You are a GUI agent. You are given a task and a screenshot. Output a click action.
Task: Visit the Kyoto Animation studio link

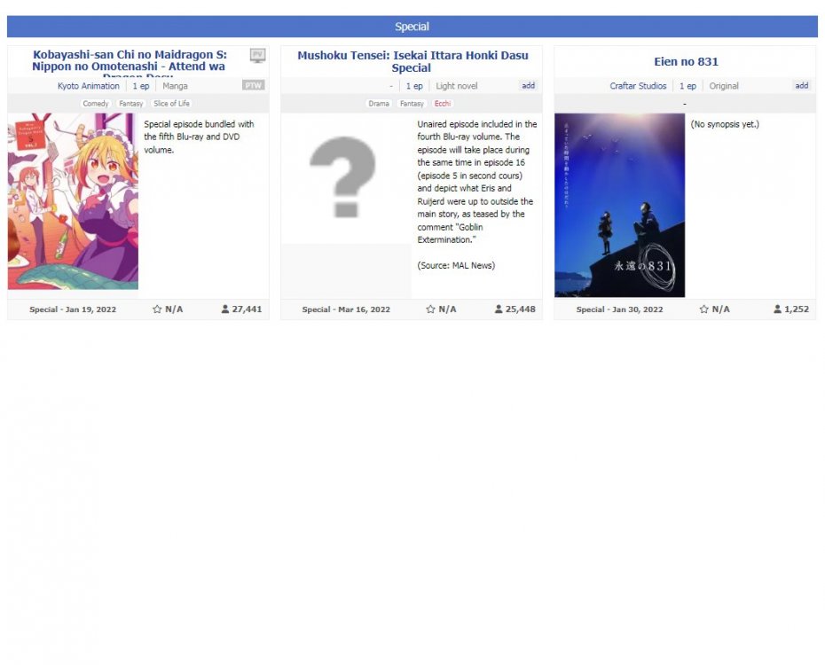[x=89, y=86]
